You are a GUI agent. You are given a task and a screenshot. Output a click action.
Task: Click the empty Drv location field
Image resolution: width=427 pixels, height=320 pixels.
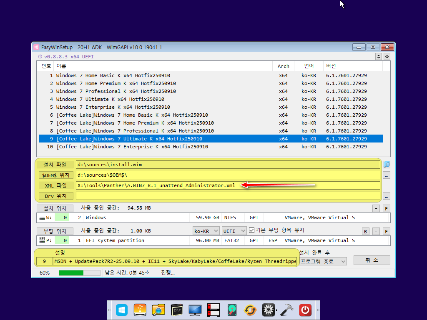coord(228,196)
